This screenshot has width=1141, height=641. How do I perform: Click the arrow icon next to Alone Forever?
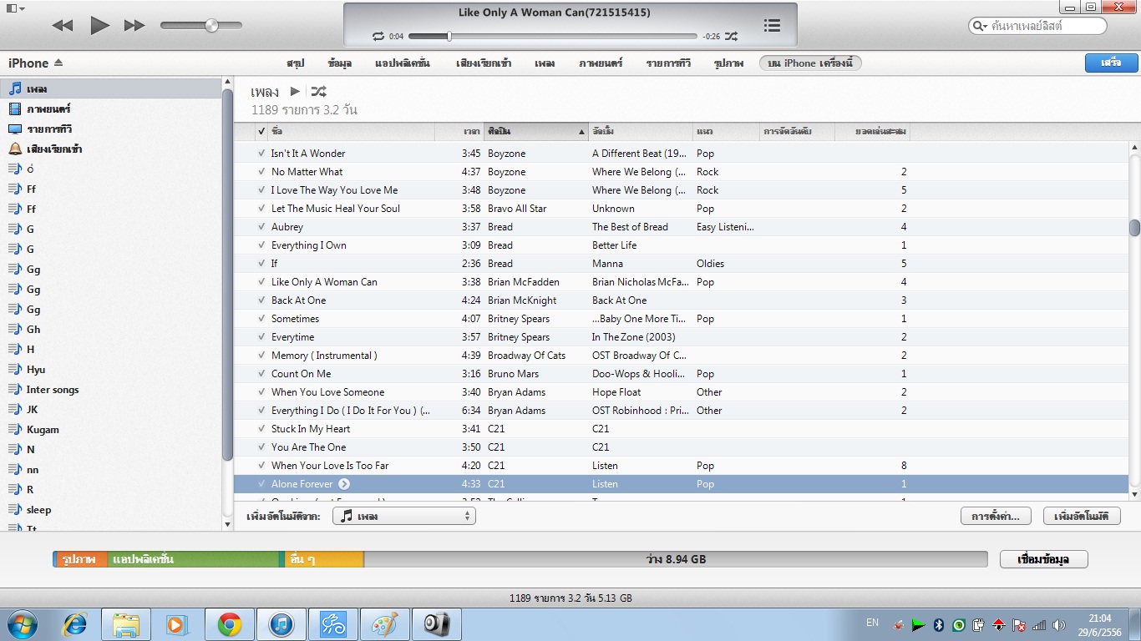344,484
